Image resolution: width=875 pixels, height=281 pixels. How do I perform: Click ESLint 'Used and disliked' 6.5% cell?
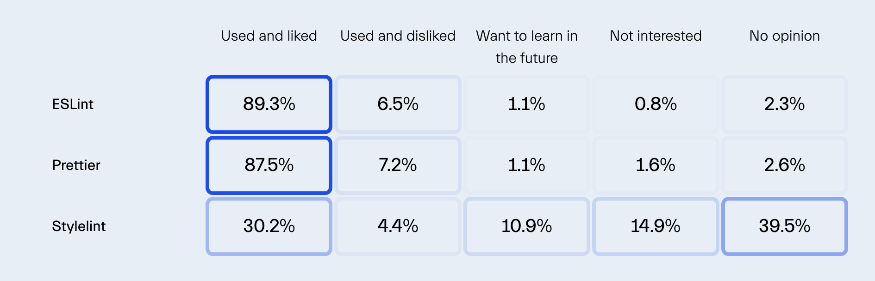click(x=398, y=104)
